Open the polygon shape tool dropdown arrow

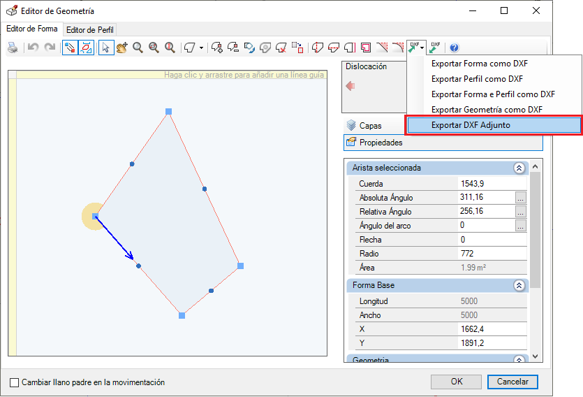(201, 48)
